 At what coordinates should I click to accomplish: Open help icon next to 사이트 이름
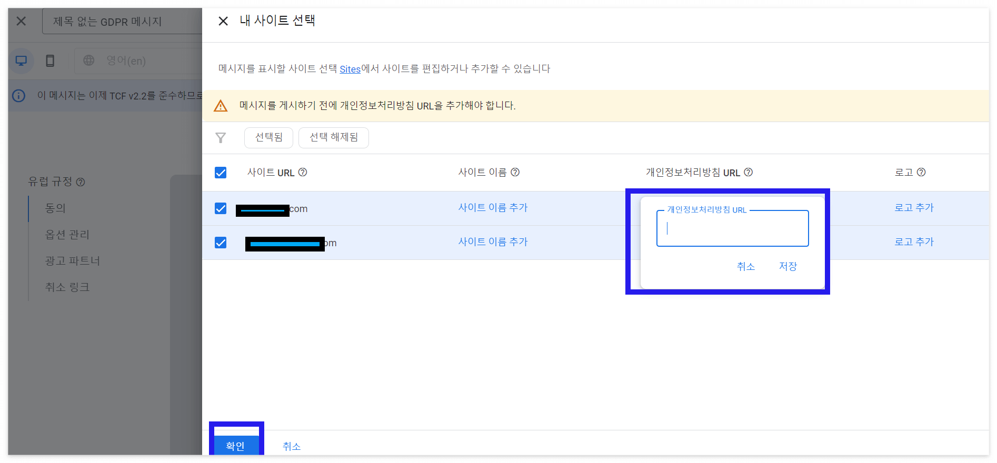[515, 172]
